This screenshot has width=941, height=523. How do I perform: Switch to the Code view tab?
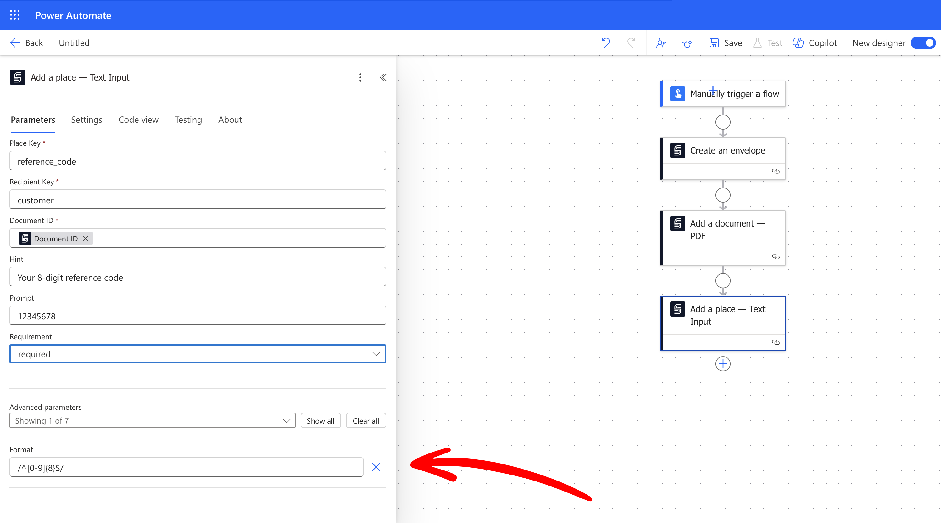click(x=138, y=120)
